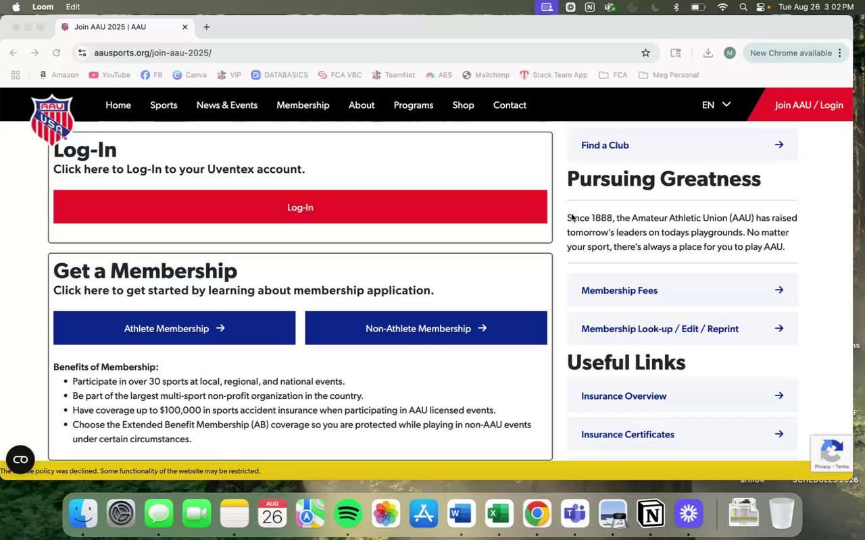Open the Membership Fees link
Image resolution: width=865 pixels, height=540 pixels.
click(683, 290)
